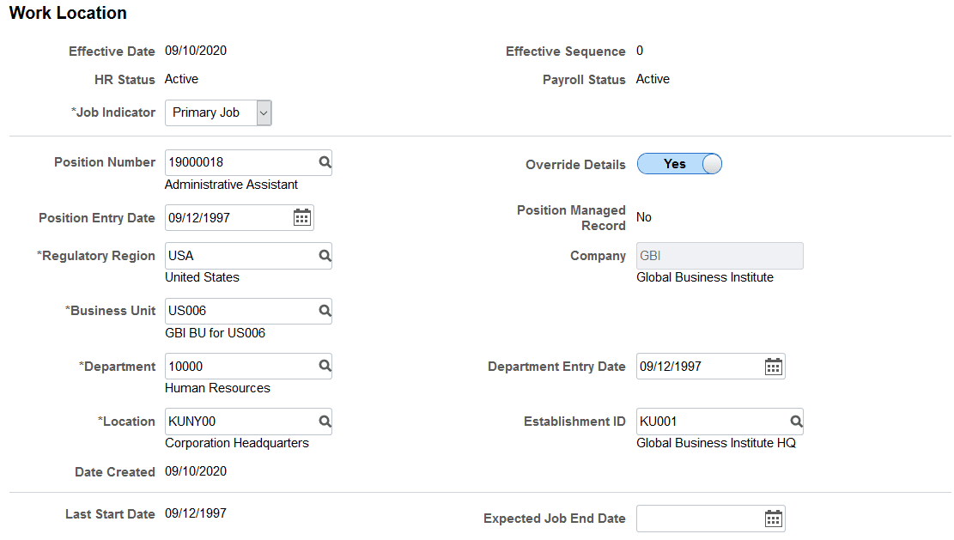Open the Expected Job End Date calendar picker
Image resolution: width=954 pixels, height=540 pixels.
coord(773,519)
